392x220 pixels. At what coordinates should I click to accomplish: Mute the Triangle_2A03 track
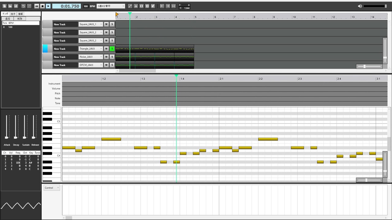pos(106,49)
